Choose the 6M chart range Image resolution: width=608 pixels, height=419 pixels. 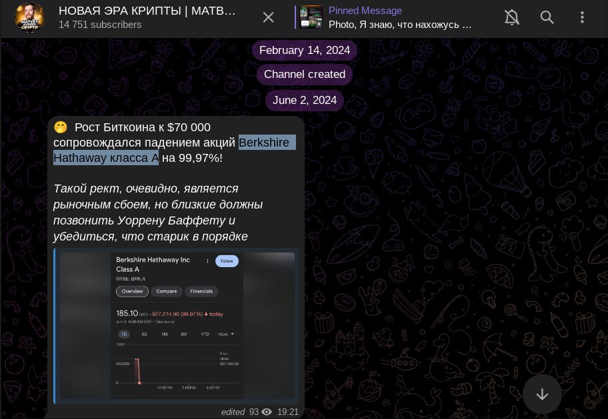click(x=183, y=334)
